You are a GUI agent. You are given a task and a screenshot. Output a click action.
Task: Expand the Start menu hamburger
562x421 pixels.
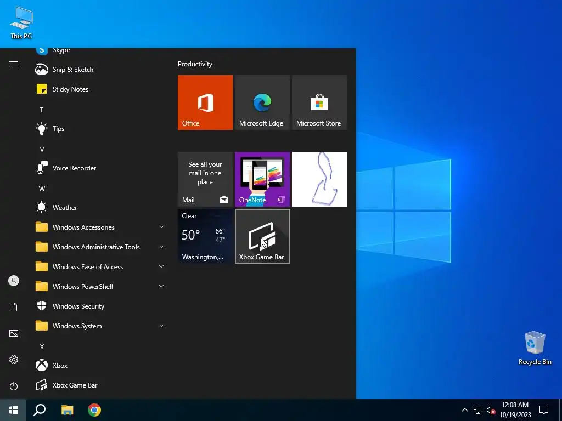[x=14, y=64]
